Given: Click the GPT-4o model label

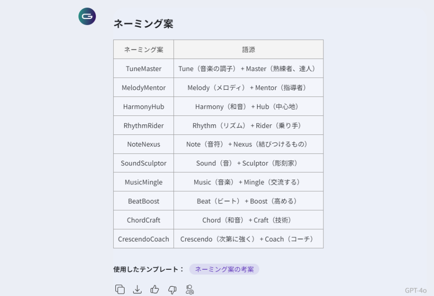Looking at the screenshot, I should (415, 290).
